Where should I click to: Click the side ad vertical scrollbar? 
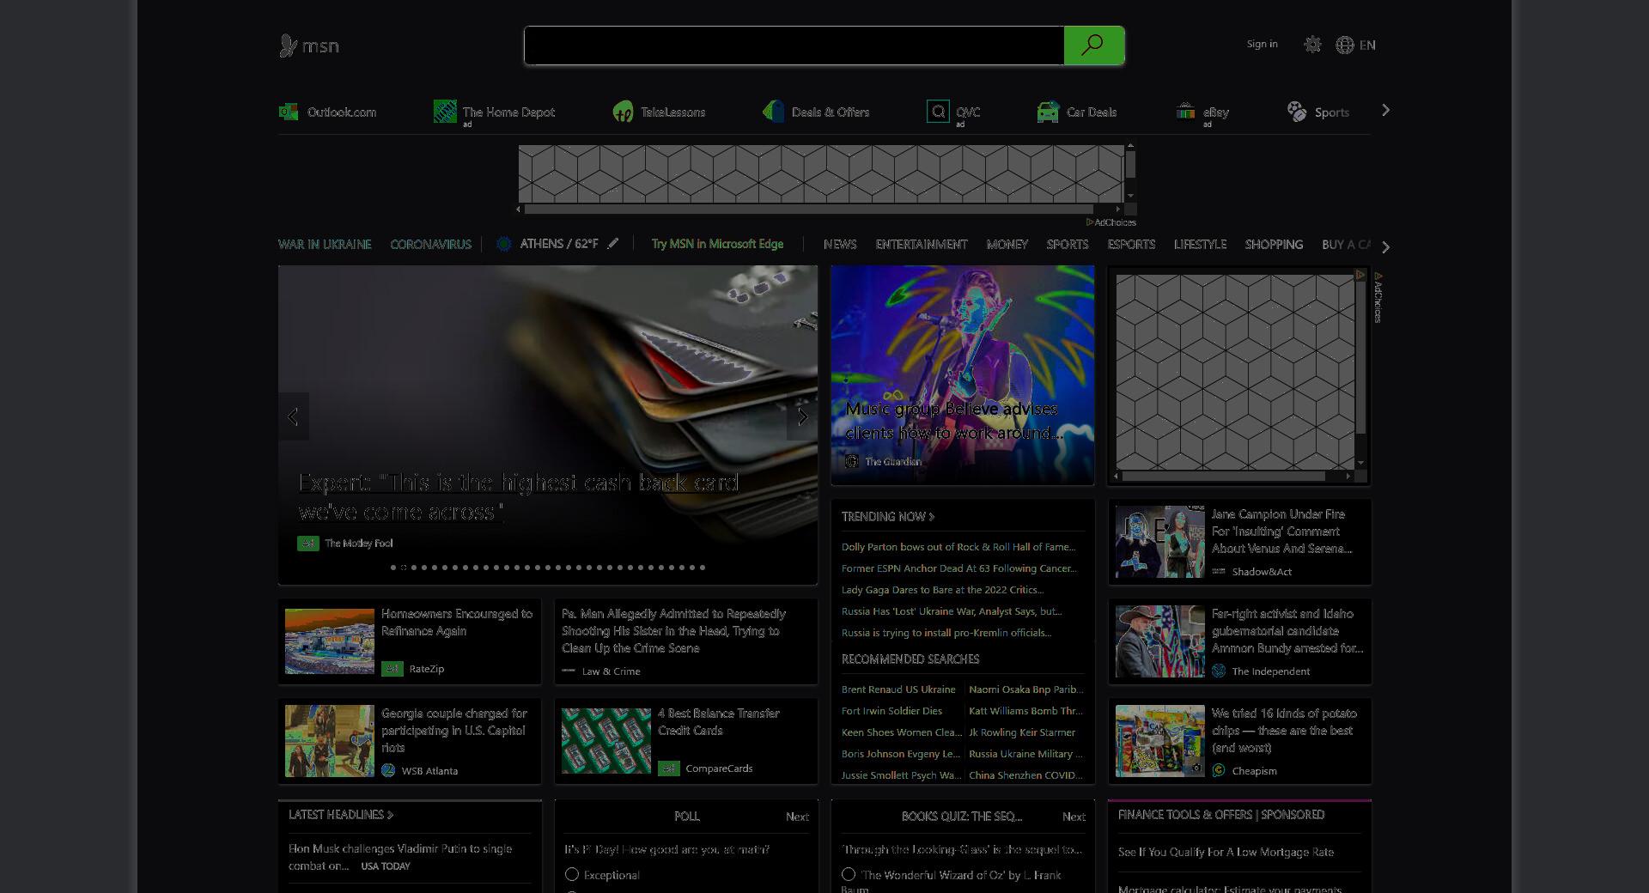(x=1360, y=357)
